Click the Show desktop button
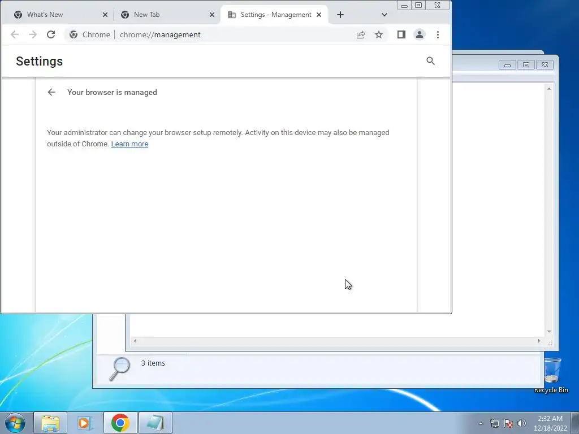Image resolution: width=579 pixels, height=434 pixels. click(x=575, y=423)
